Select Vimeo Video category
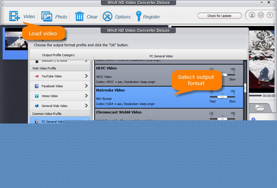Screen dimensions: 277x188 click(60, 96)
